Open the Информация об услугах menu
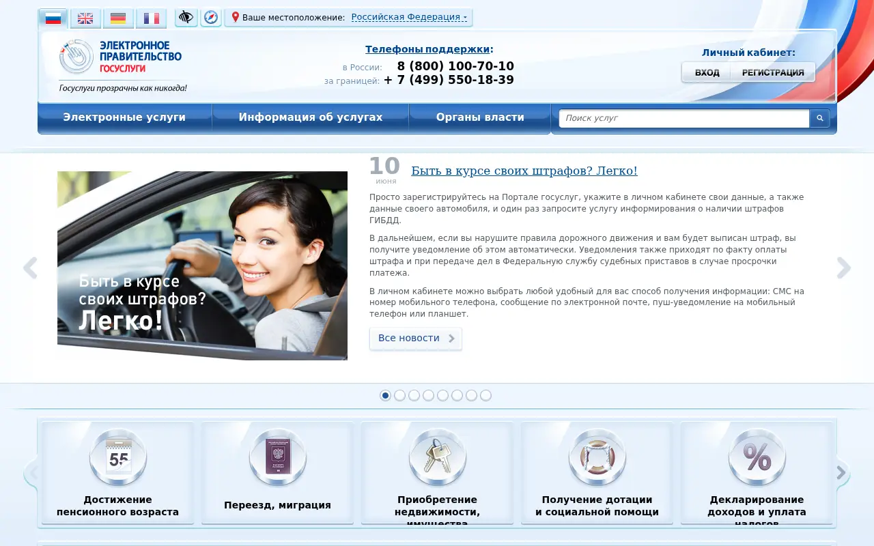The image size is (874, 546). click(311, 117)
